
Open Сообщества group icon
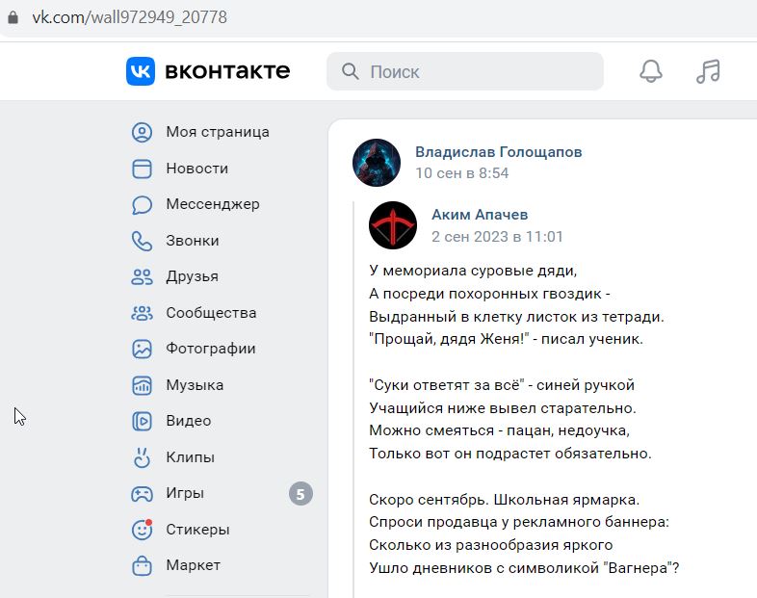(x=142, y=313)
